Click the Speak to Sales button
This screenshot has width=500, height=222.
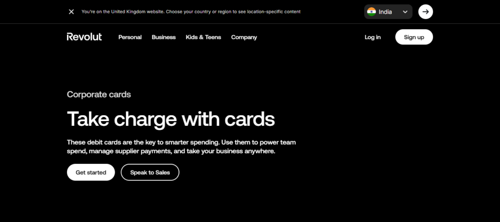point(150,172)
